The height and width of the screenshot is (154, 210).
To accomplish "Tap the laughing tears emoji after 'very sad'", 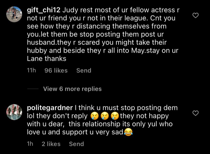I will (x=129, y=132).
